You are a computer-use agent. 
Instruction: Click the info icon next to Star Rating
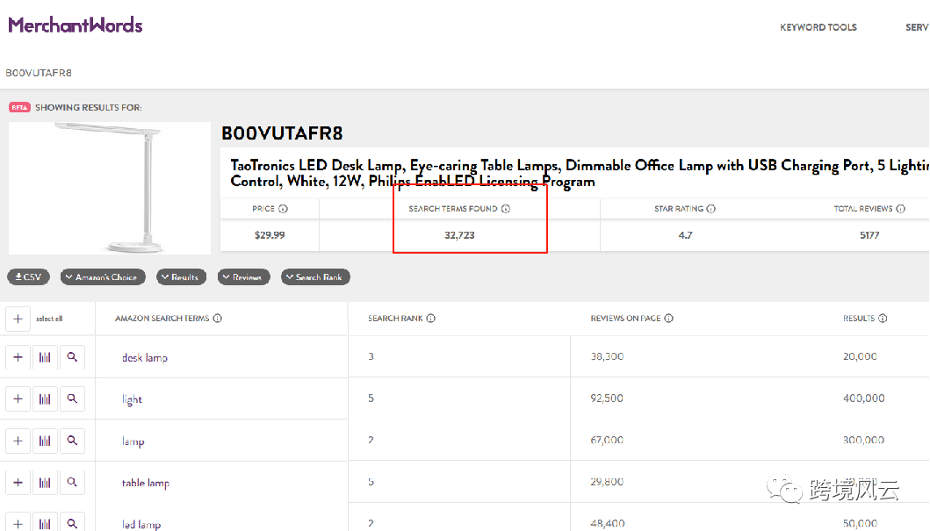[711, 209]
